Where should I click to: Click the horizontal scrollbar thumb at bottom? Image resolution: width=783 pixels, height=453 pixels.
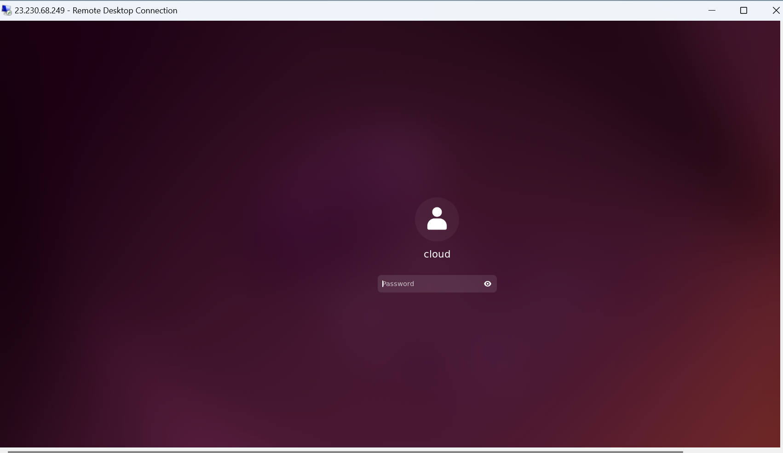[x=345, y=451]
